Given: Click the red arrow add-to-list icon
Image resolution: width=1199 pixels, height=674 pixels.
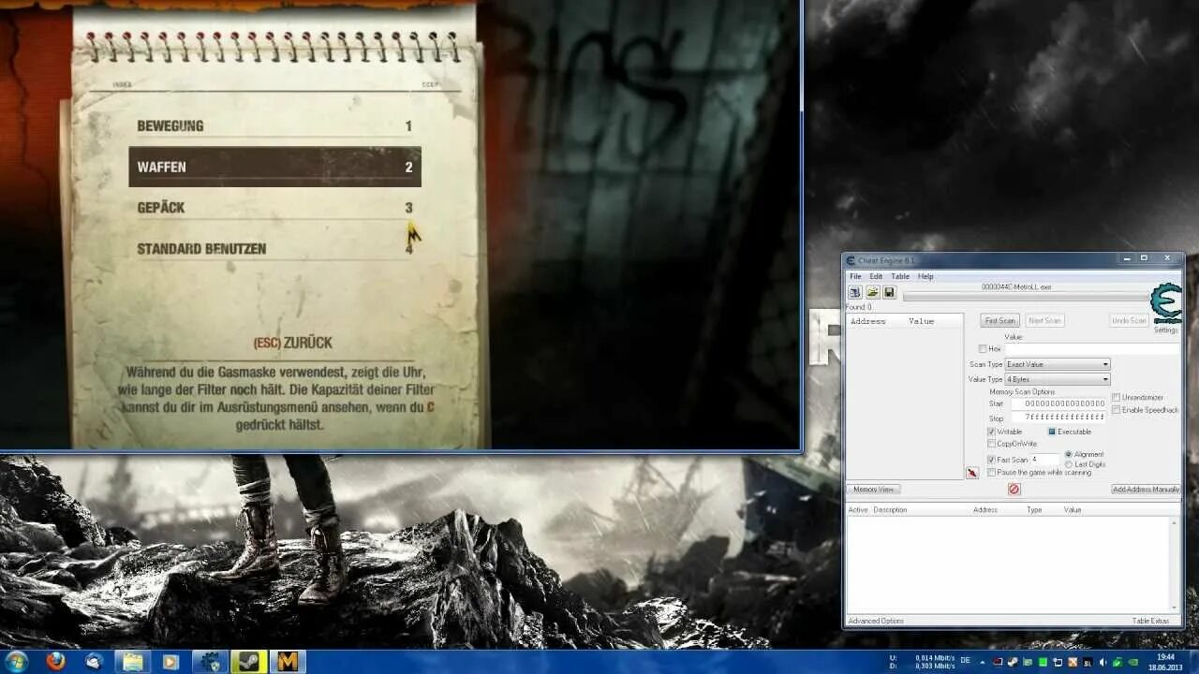Looking at the screenshot, I should (x=972, y=473).
